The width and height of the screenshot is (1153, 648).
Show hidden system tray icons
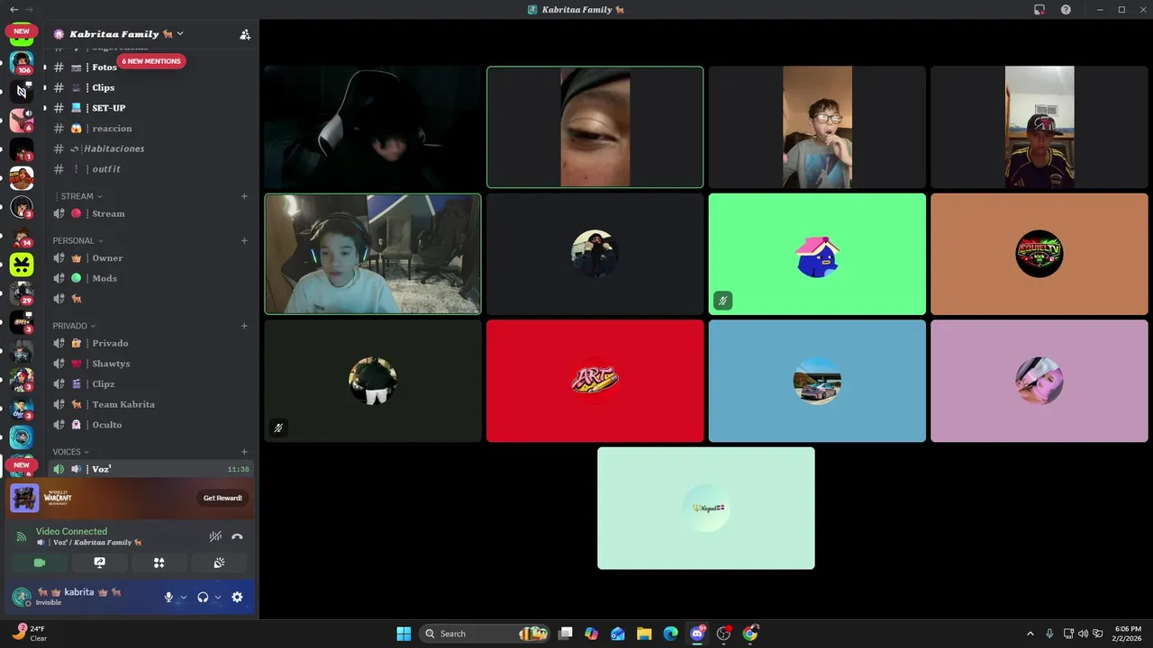[x=1030, y=634]
